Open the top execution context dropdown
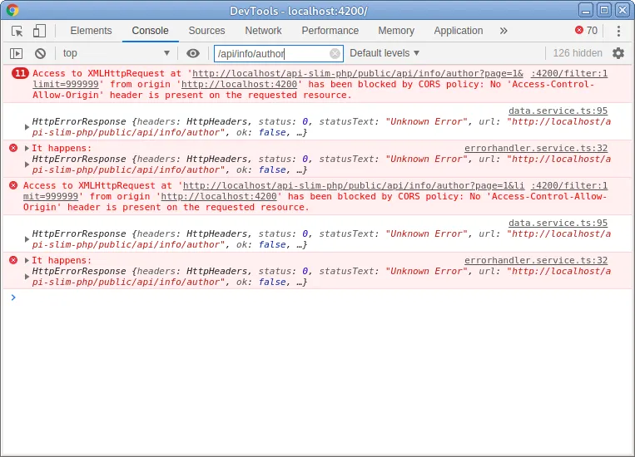This screenshot has height=457, width=635. (116, 53)
